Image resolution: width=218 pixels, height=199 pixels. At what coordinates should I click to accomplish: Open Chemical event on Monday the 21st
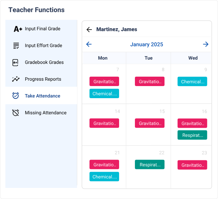click(x=104, y=177)
